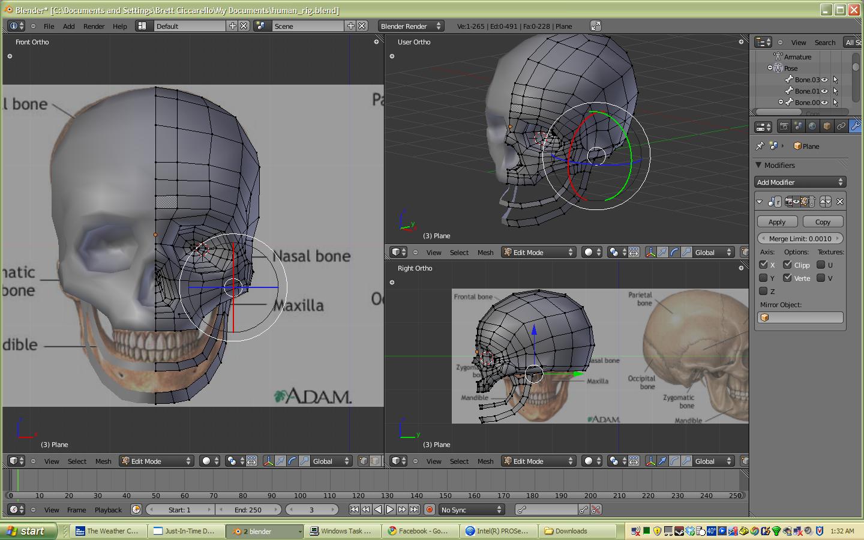Click the Start: 1 frame field
The height and width of the screenshot is (540, 864).
(179, 509)
